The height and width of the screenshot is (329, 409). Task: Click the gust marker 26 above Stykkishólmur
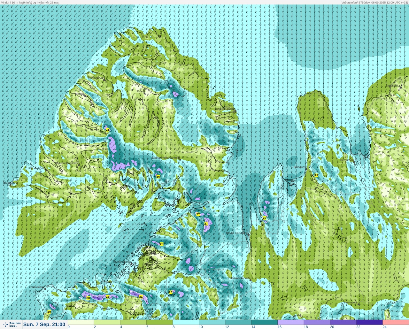coord(162,244)
